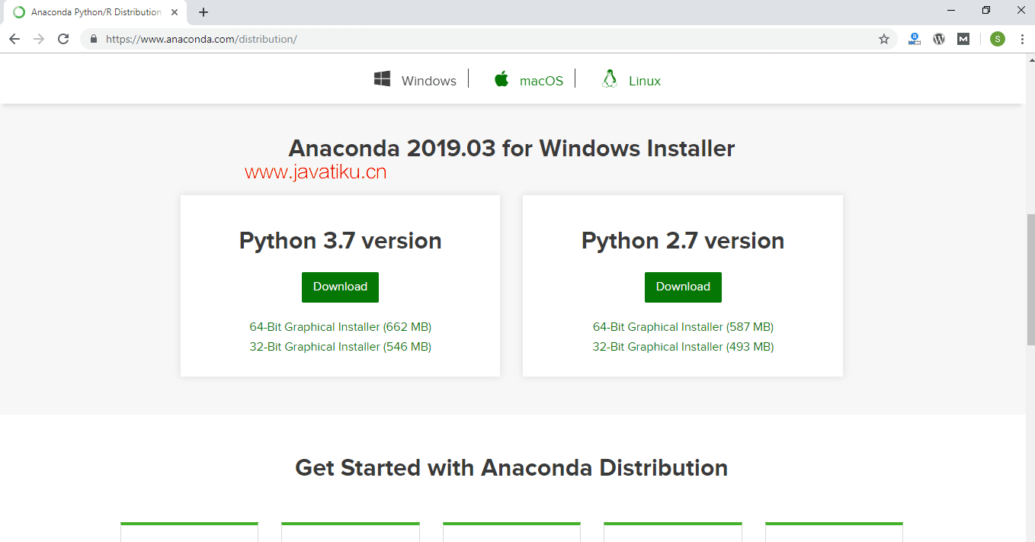
Task: Click the page vertical scrollbar thumb
Action: 1030,278
